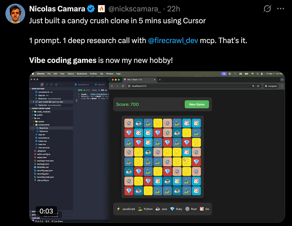Click the zoom magnifier icon in address bar
The width and height of the screenshot is (292, 226).
[x=253, y=86]
